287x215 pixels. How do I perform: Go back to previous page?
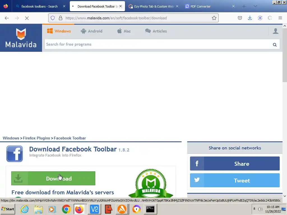[x=7, y=18]
